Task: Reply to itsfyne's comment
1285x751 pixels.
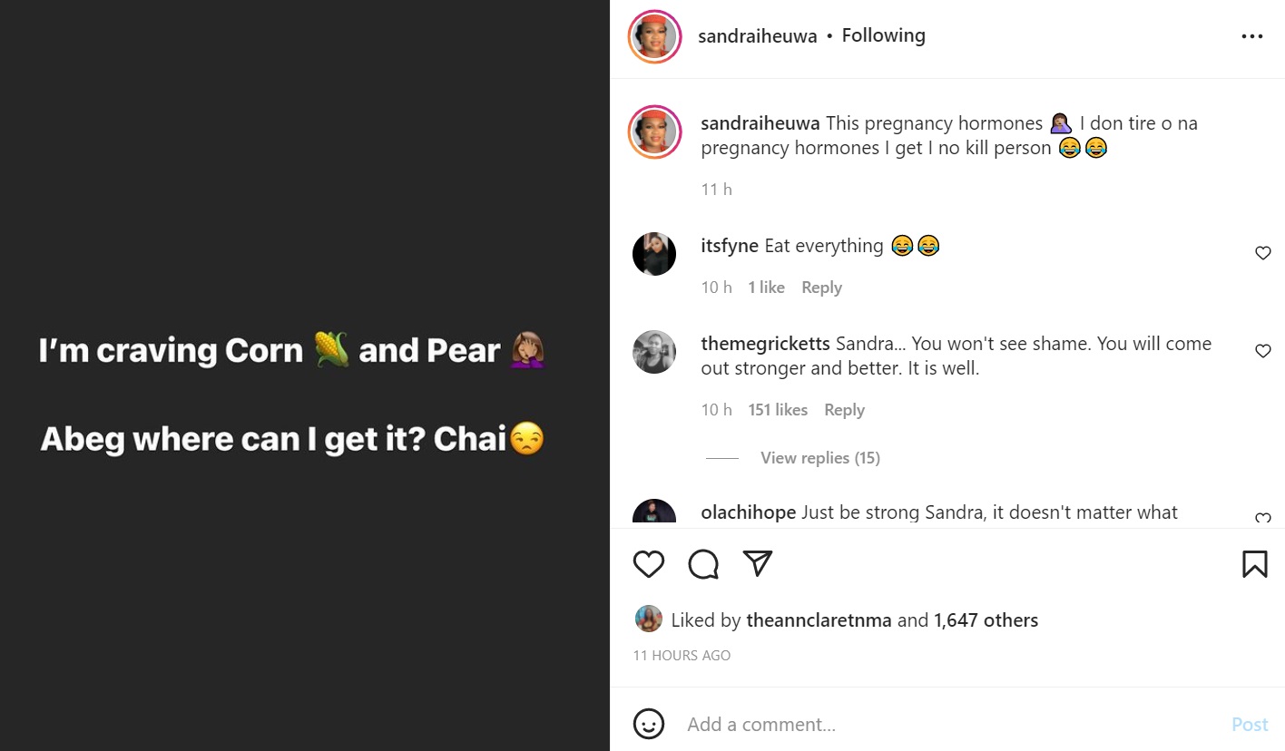Action: tap(821, 288)
